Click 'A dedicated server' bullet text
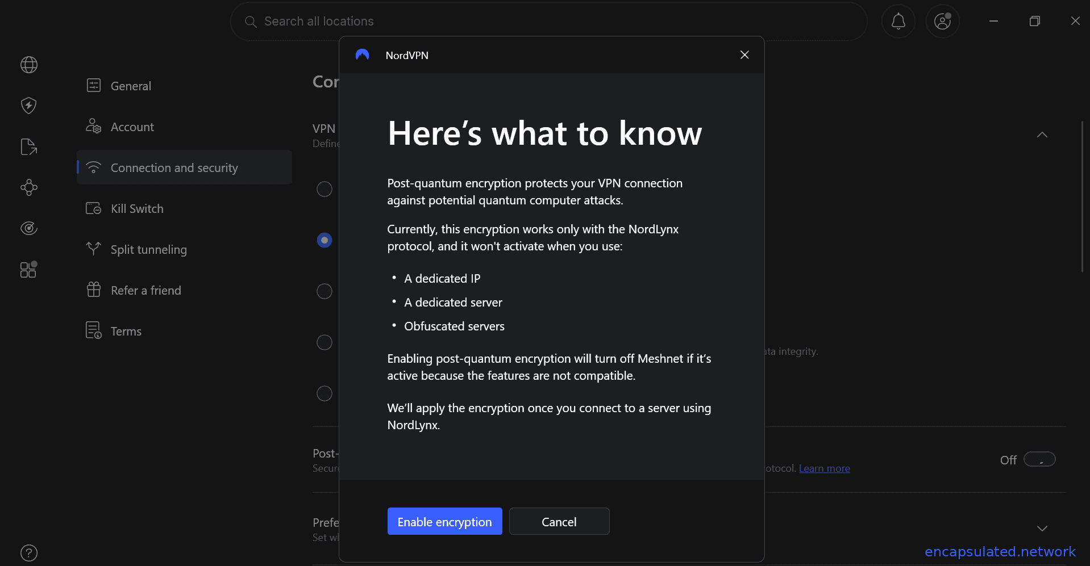 click(453, 303)
